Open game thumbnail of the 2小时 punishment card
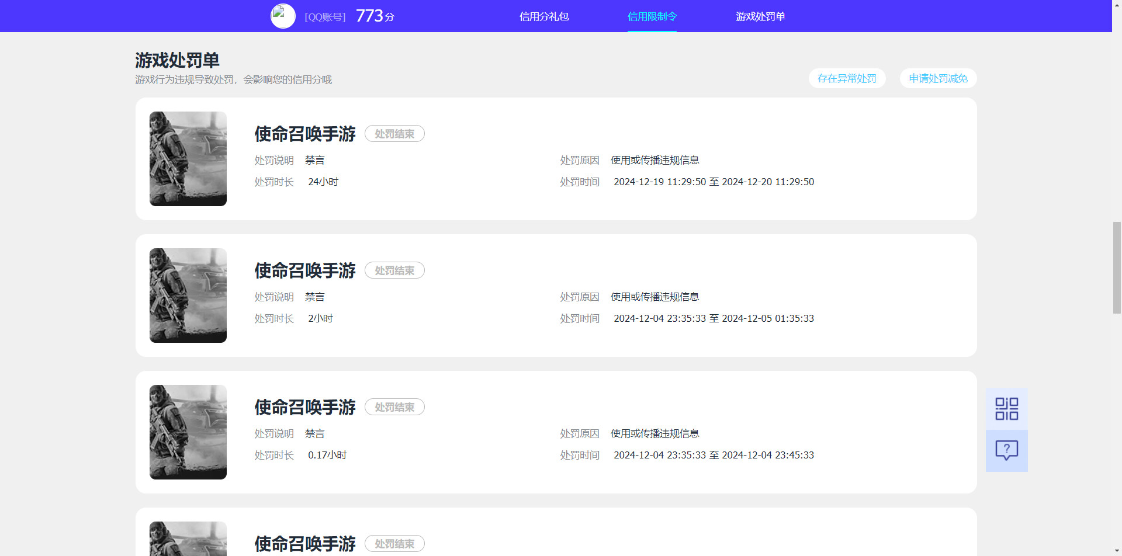The width and height of the screenshot is (1122, 556). [x=188, y=296]
